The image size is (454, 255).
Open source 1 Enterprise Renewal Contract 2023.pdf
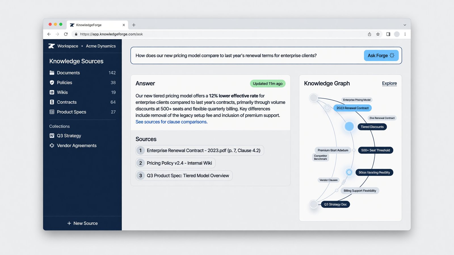click(x=200, y=150)
